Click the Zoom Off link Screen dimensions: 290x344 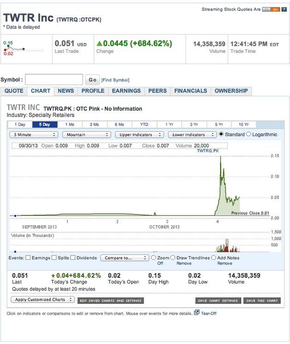tap(160, 263)
